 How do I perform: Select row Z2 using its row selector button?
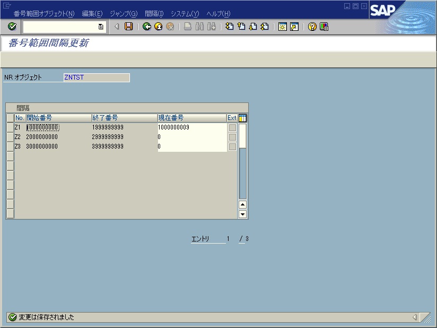pos(10,137)
